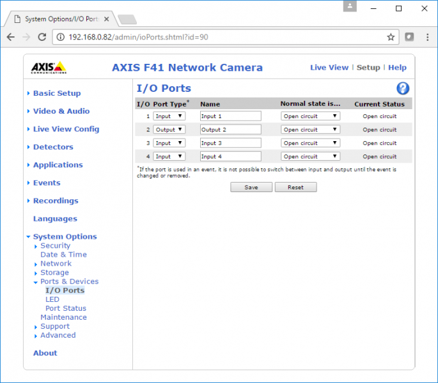Close the System Options/I/O Ports tab
This screenshot has width=438, height=383.
click(106, 19)
